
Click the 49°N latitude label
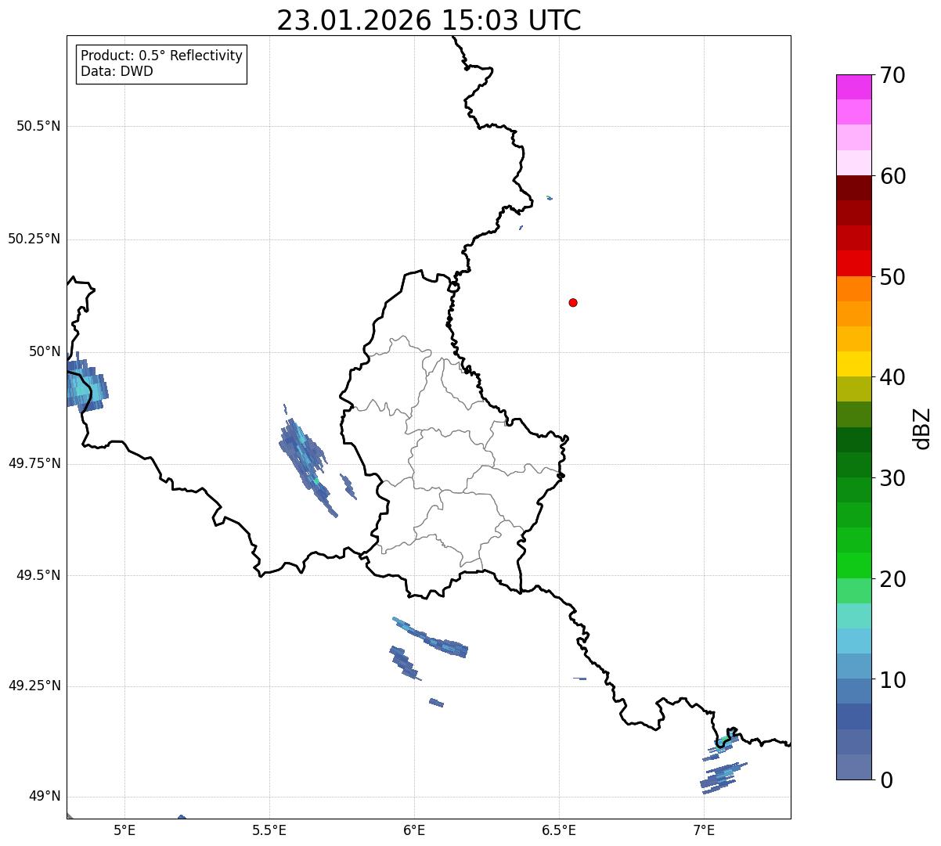tap(44, 797)
